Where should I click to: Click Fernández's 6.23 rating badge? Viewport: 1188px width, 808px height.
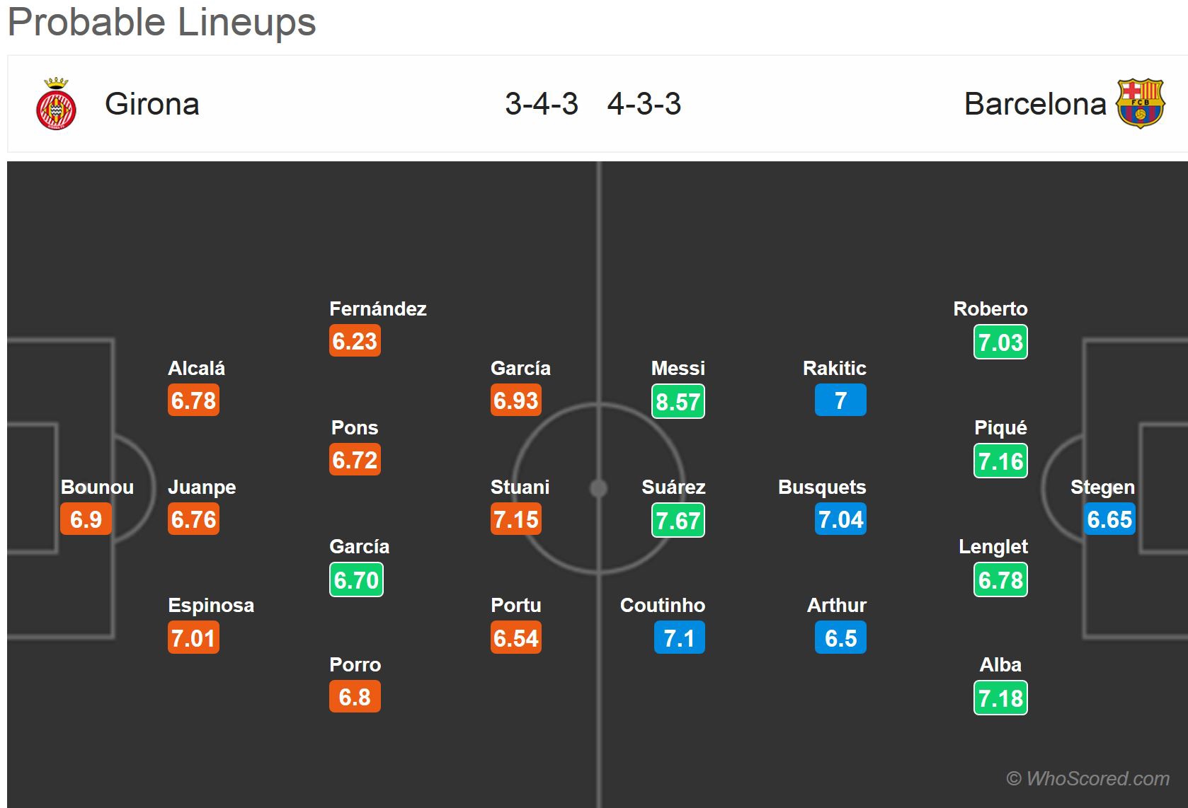click(355, 341)
